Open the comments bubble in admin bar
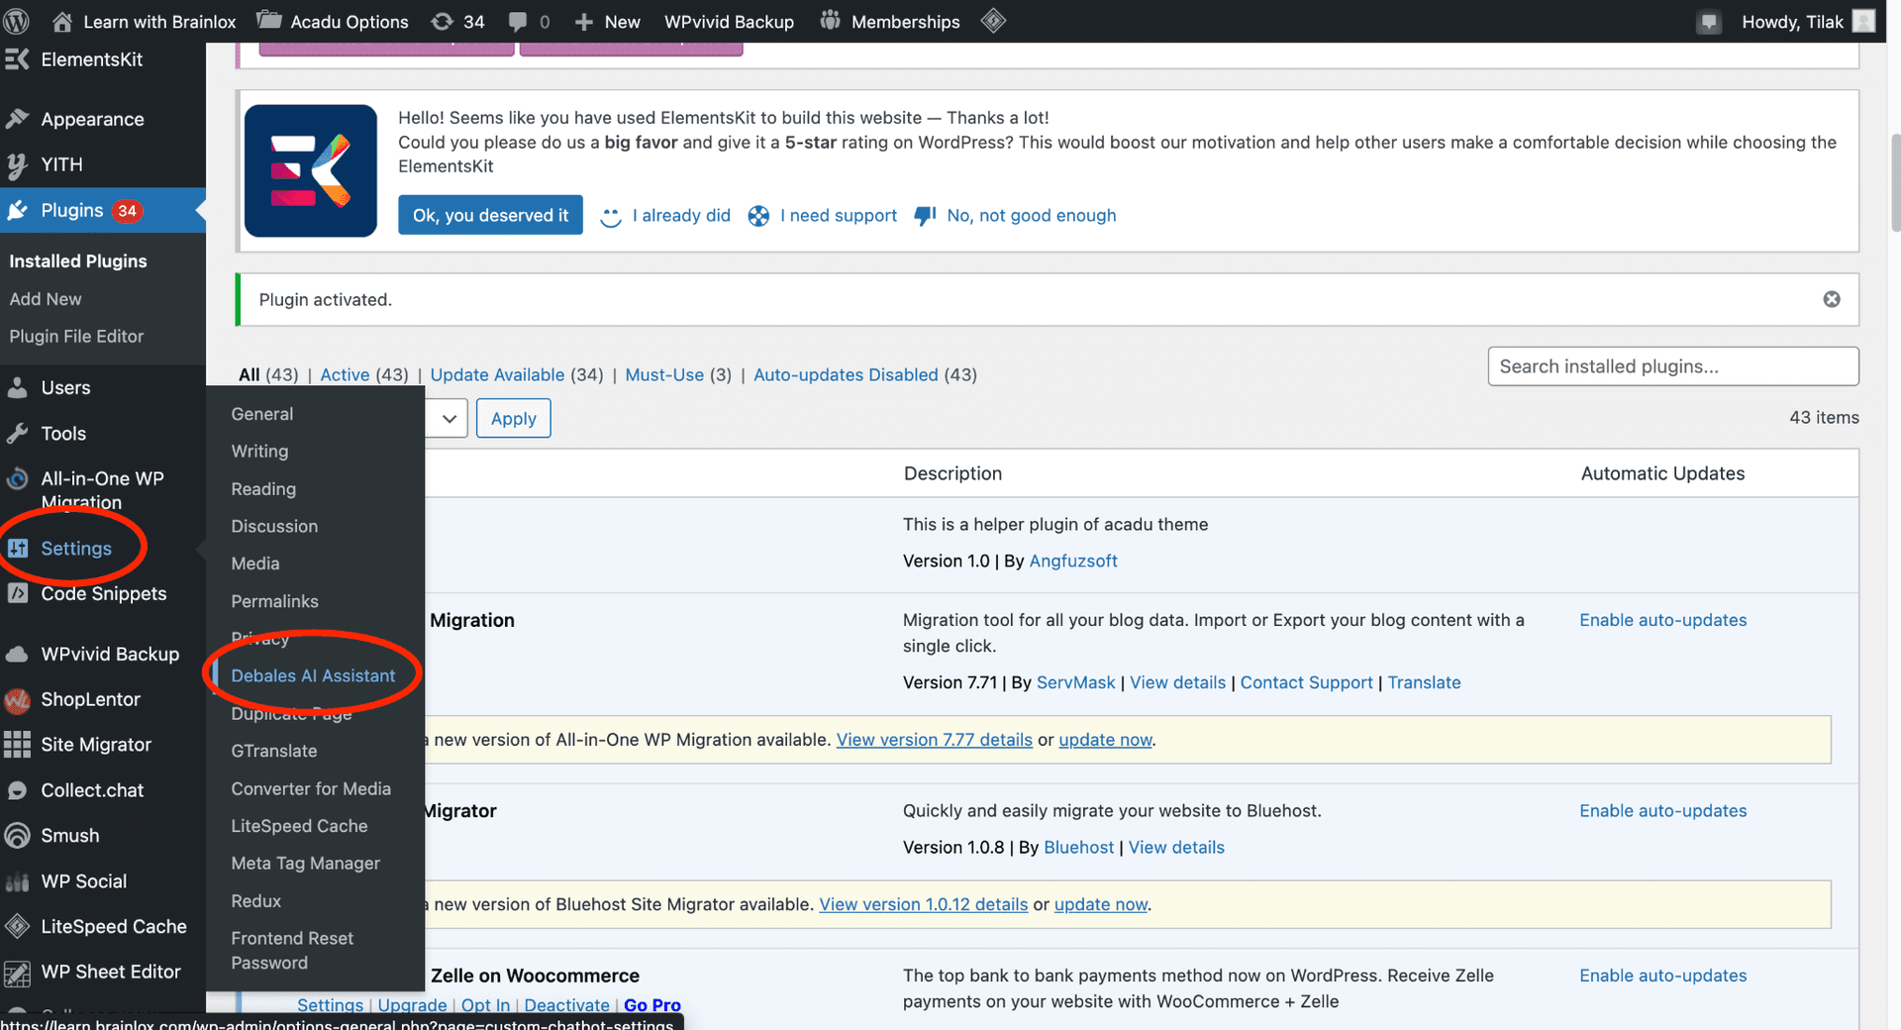 click(517, 21)
